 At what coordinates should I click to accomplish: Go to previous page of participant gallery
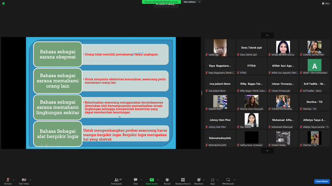click(x=267, y=35)
